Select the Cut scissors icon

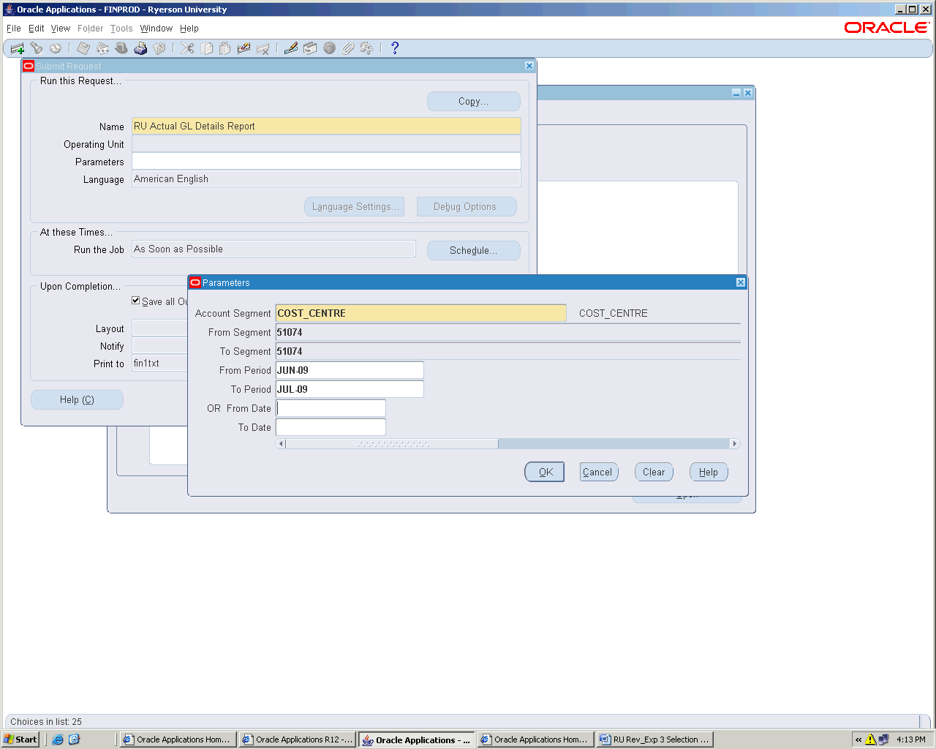(x=188, y=48)
